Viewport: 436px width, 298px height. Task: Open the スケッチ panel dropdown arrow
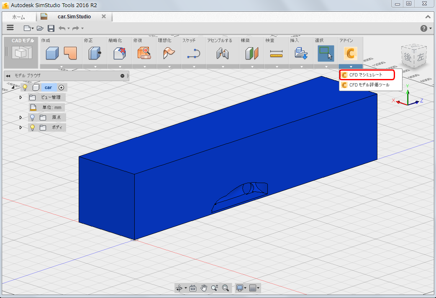[x=194, y=66]
